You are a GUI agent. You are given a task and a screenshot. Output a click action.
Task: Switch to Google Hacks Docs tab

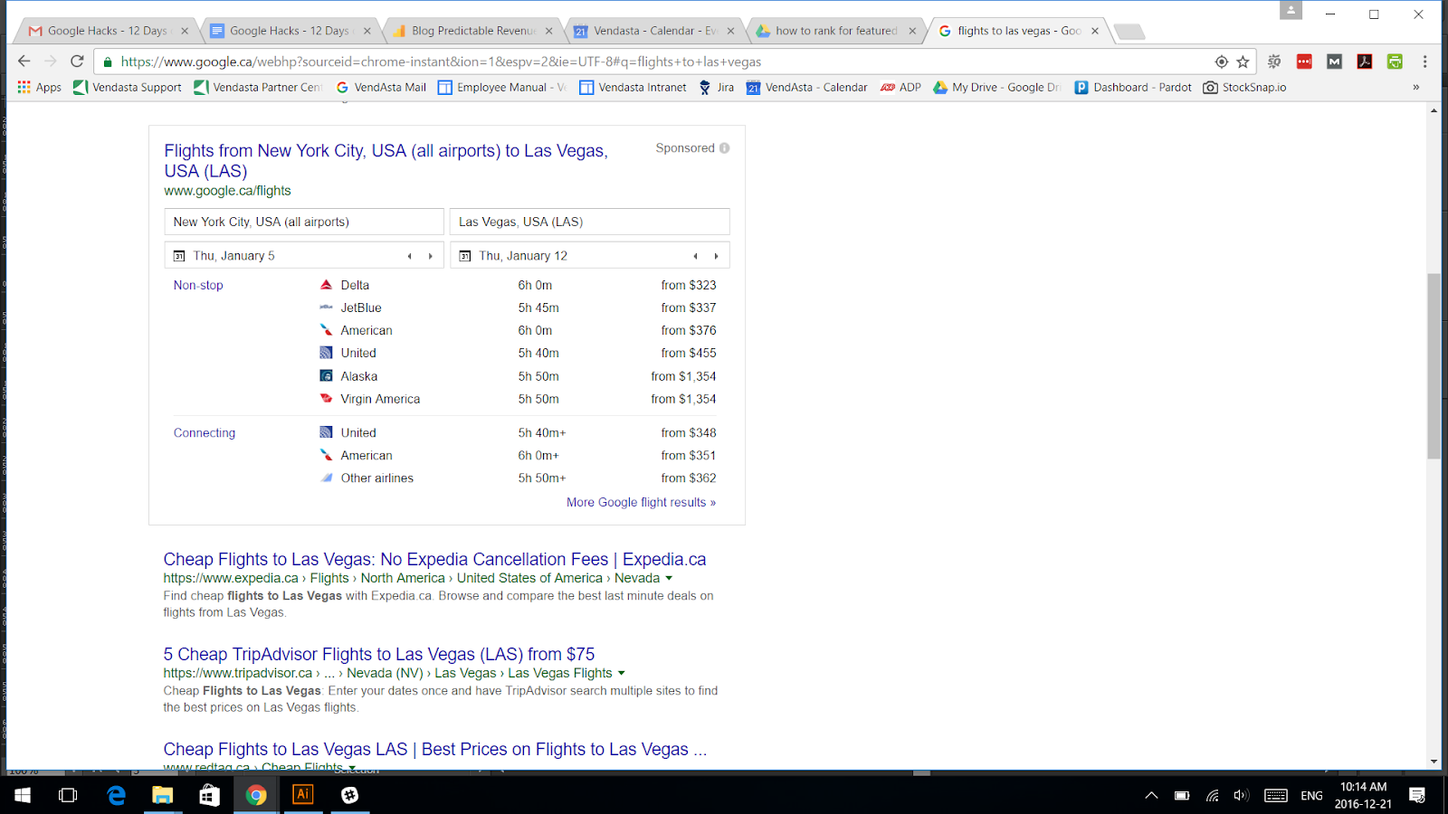(290, 31)
